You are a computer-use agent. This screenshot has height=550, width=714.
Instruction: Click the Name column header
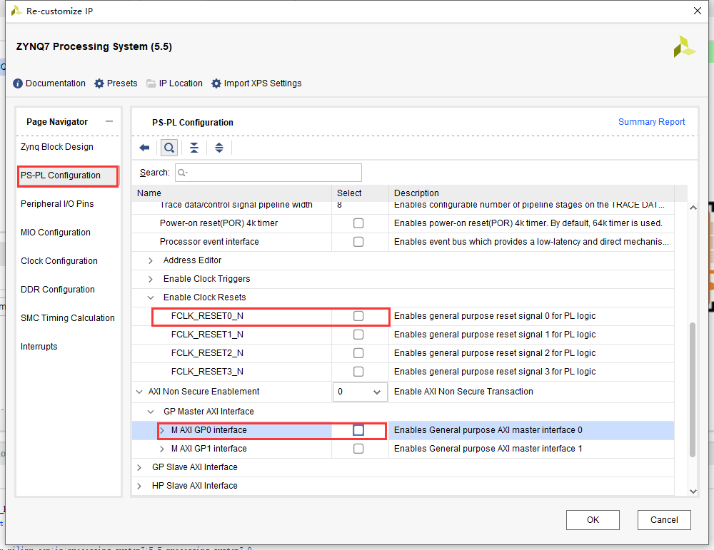click(232, 193)
